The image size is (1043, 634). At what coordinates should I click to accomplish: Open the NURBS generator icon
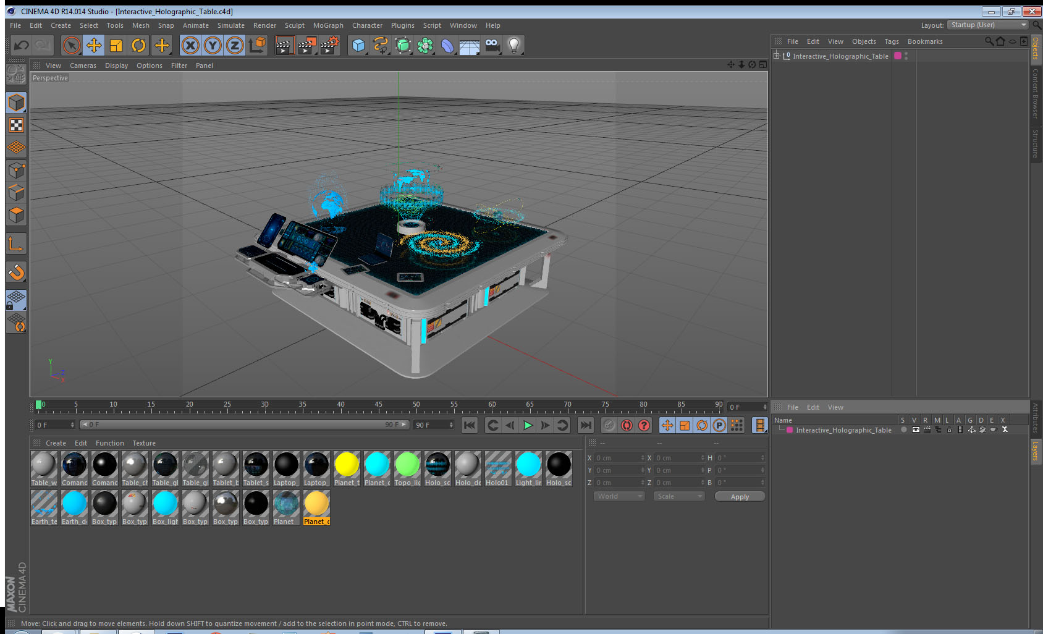[403, 45]
